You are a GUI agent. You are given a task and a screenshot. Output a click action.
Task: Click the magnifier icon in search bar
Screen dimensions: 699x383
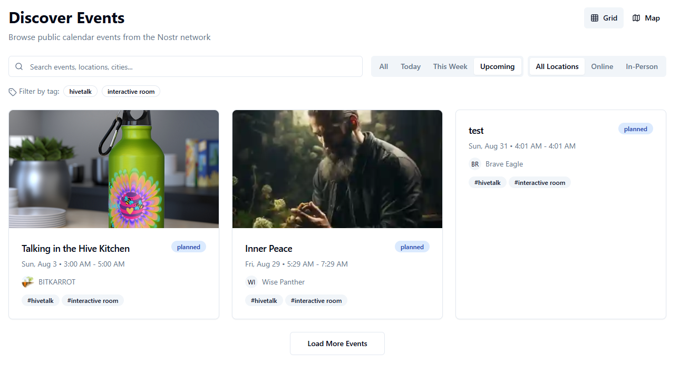tap(20, 67)
